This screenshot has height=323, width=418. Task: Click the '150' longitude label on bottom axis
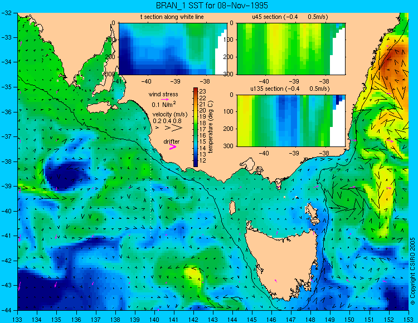pyautogui.click(x=349, y=320)
